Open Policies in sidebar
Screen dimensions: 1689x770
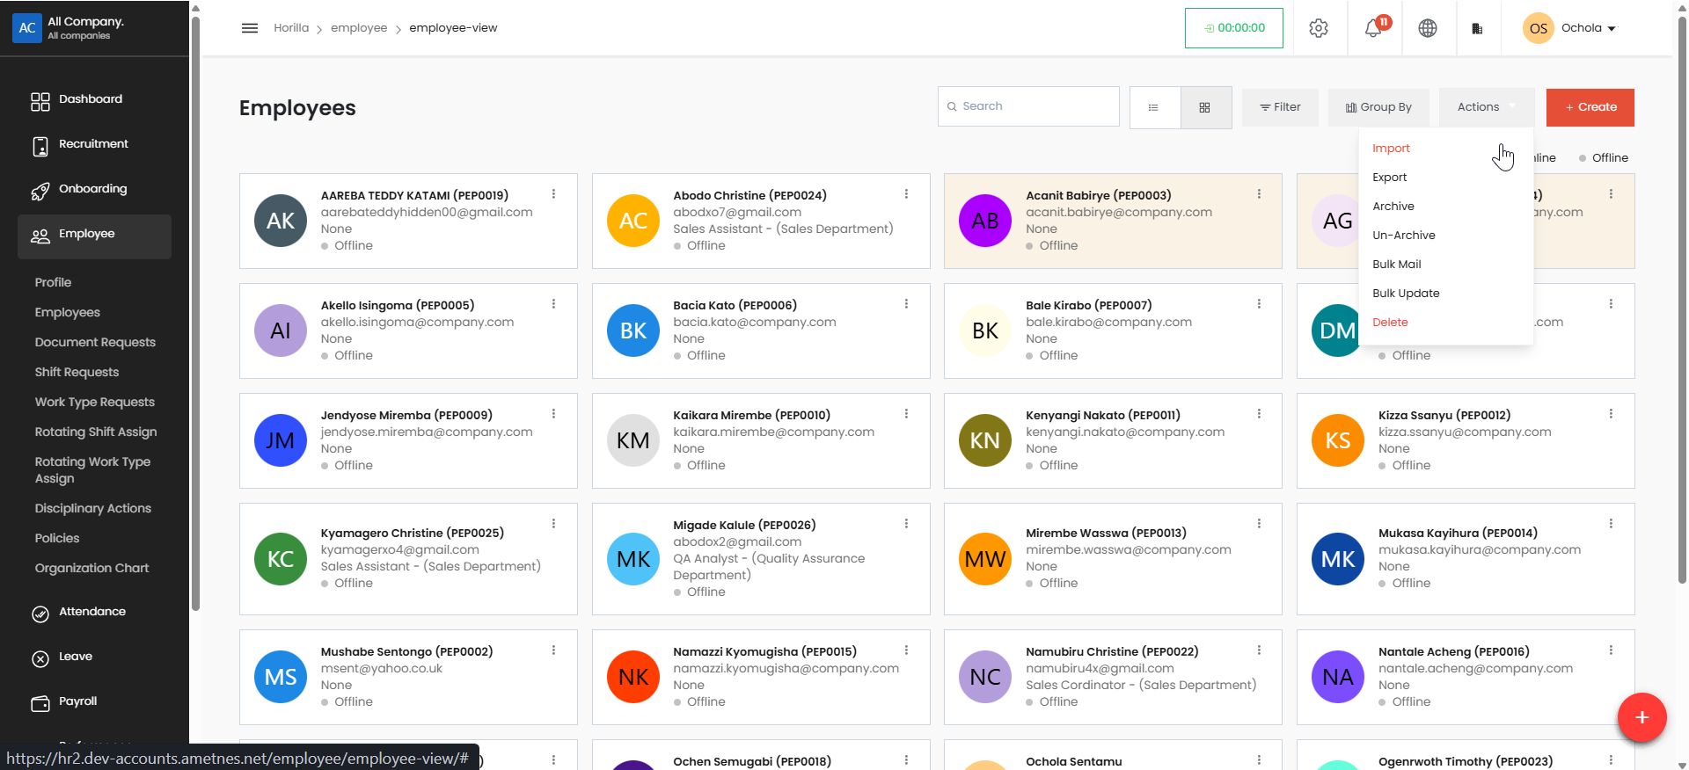(57, 538)
